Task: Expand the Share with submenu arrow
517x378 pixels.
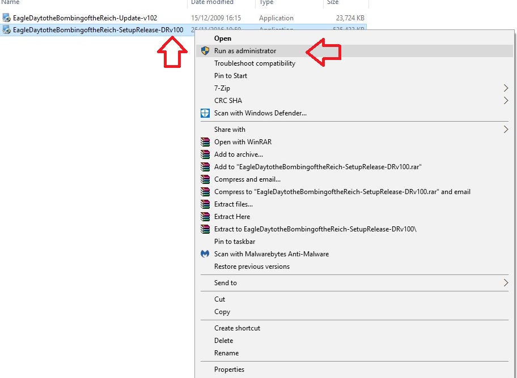Action: [506, 130]
